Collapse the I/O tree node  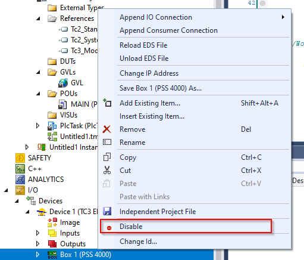(6, 190)
